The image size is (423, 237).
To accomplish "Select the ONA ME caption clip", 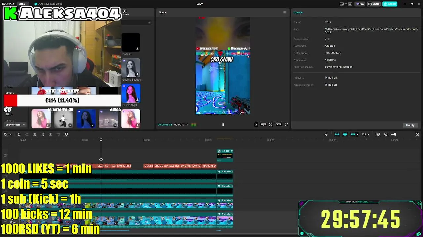I will tap(149, 166).
